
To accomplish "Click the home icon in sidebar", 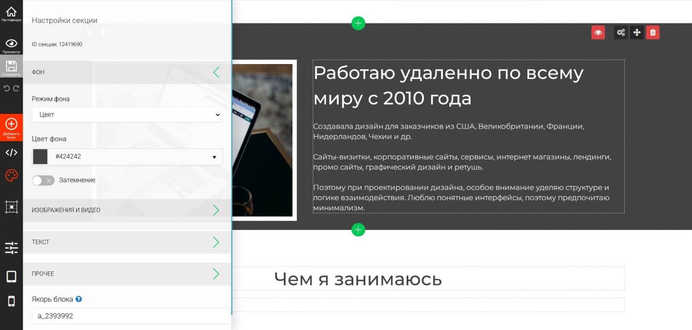I will pos(11,13).
